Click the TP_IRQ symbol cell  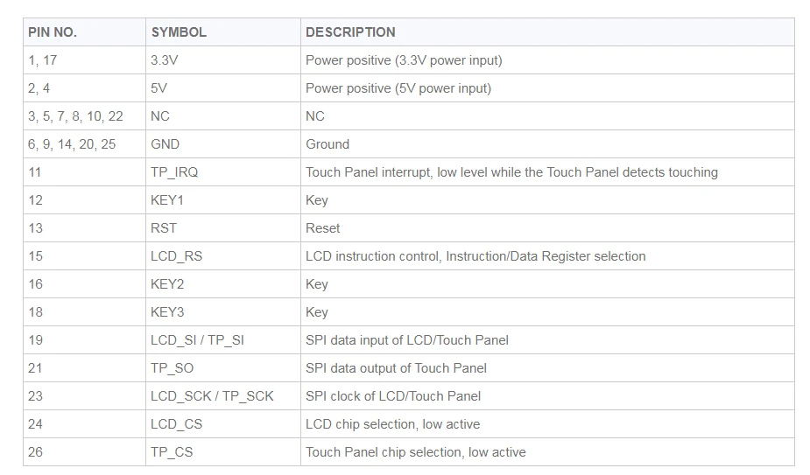point(223,172)
